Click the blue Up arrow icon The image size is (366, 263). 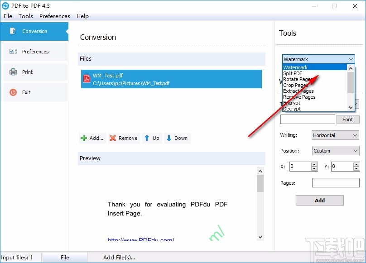click(x=147, y=138)
